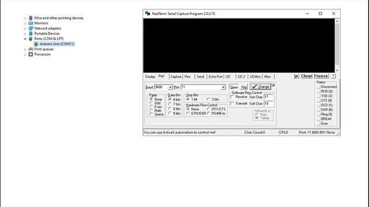Click the Portable Devices icon
The width and height of the screenshot is (369, 207).
click(31, 33)
